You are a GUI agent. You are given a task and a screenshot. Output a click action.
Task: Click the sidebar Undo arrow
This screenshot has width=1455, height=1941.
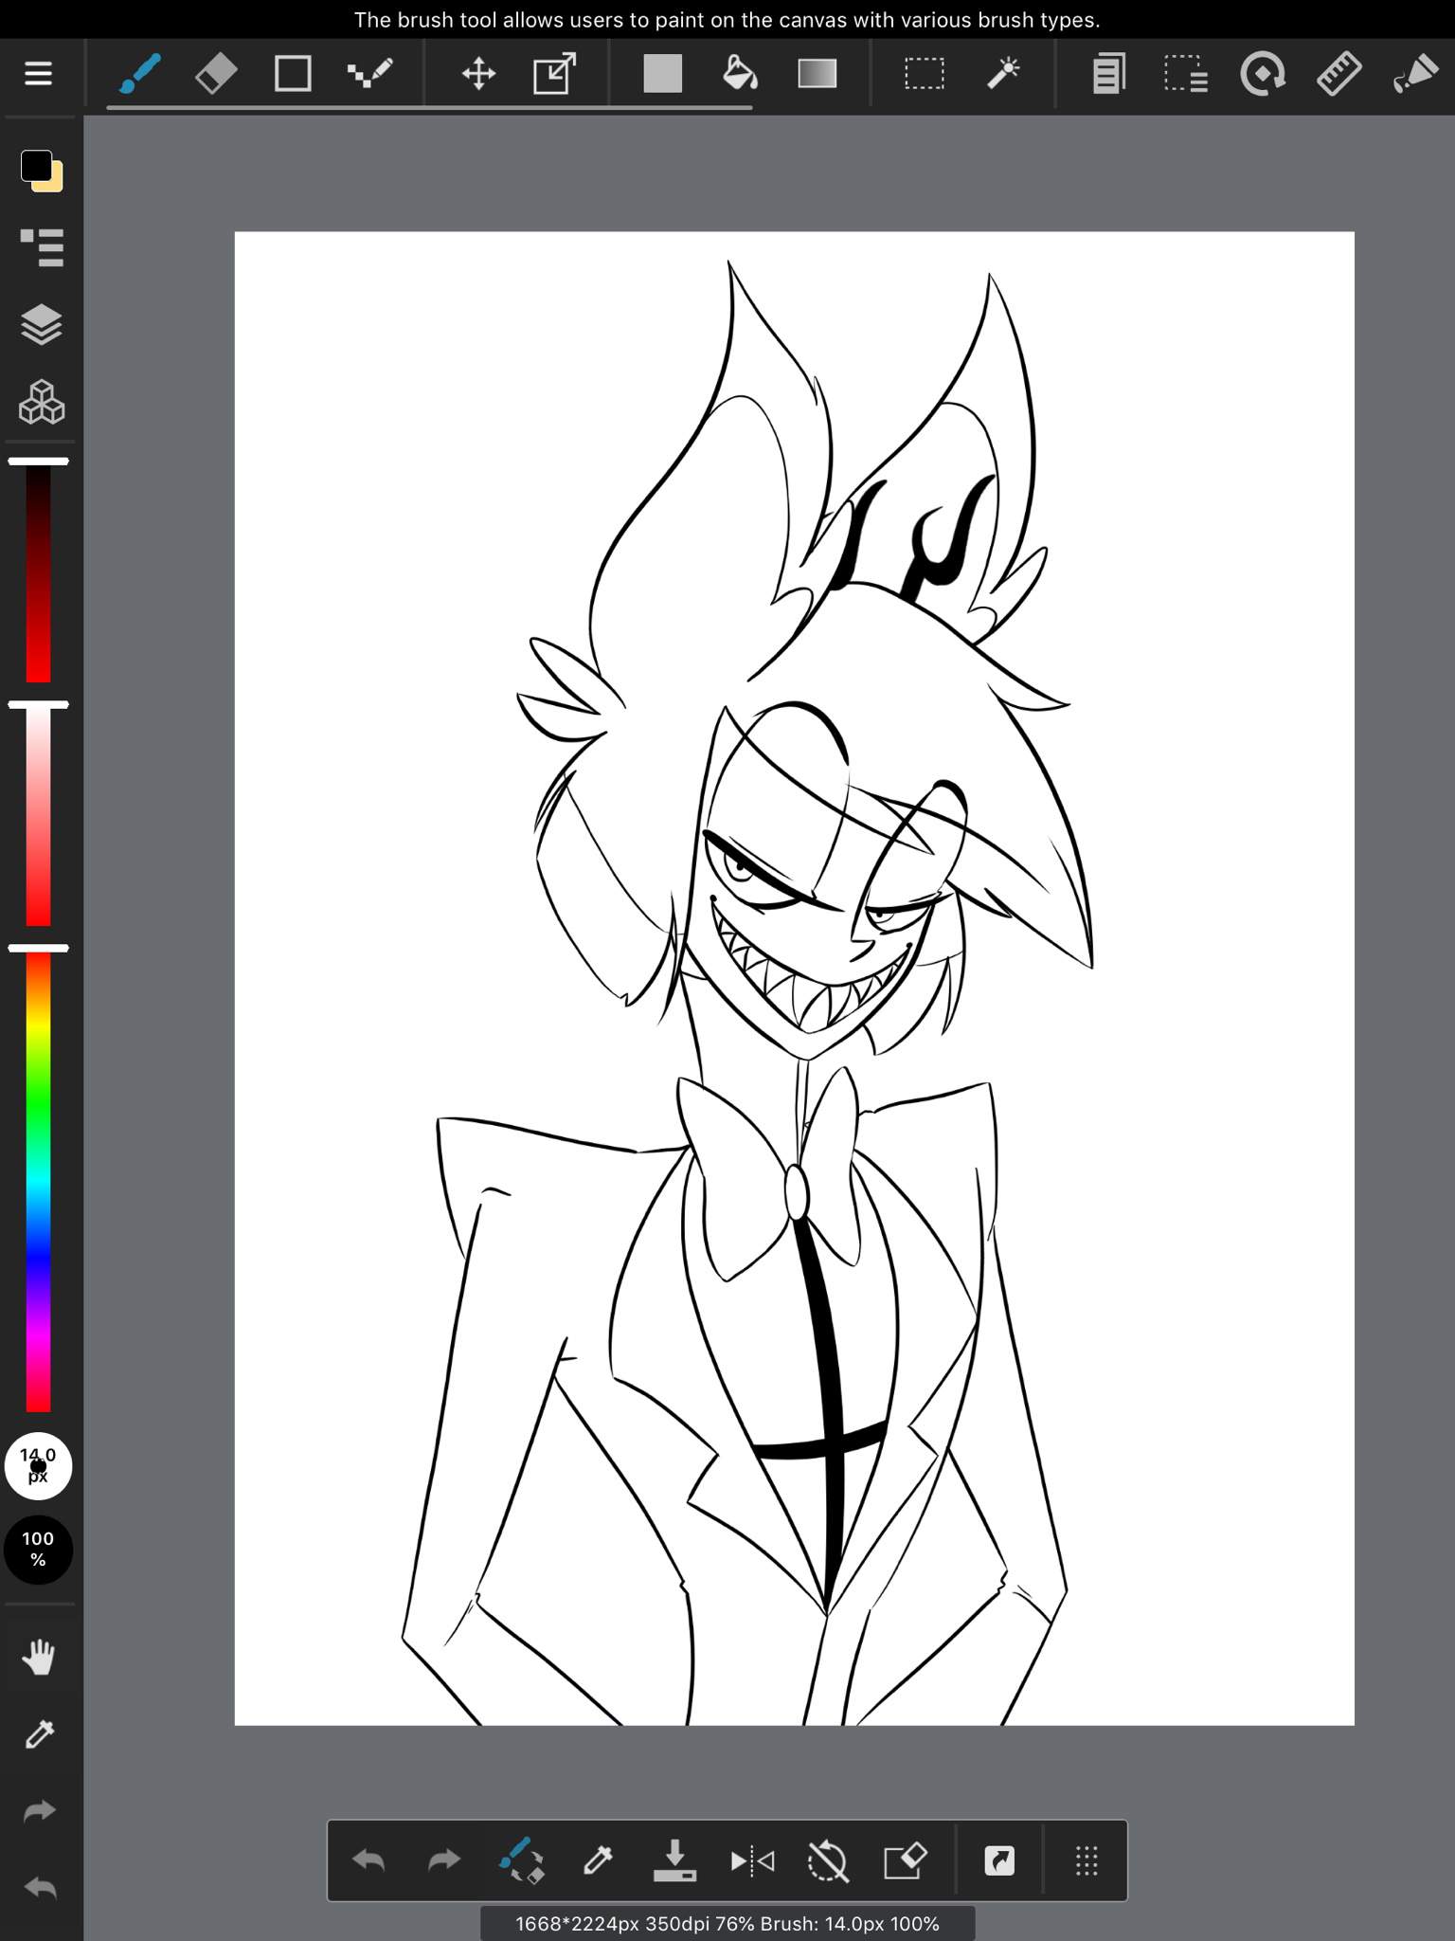point(39,1888)
